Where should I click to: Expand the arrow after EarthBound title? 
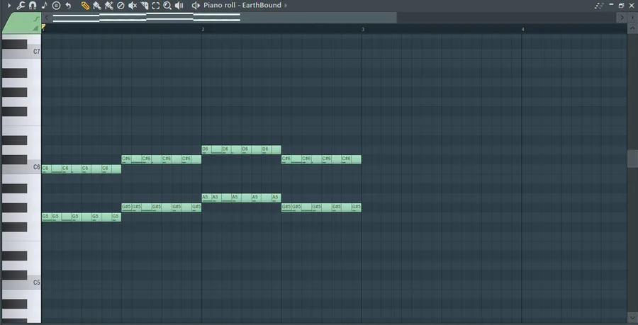286,6
